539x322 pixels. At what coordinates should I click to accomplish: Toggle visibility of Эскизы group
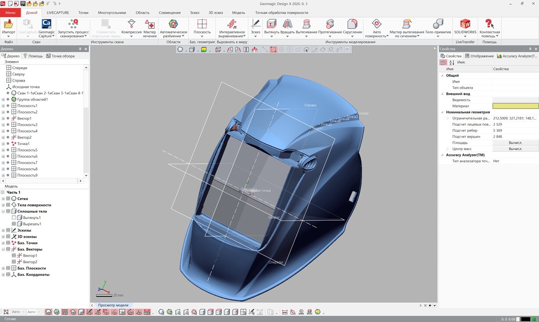point(8,230)
